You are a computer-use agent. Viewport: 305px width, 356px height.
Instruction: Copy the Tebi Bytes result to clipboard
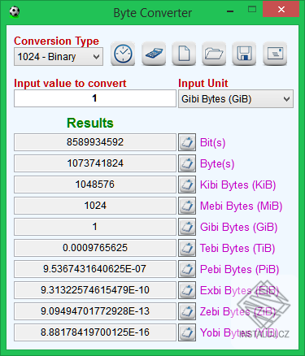coord(187,248)
